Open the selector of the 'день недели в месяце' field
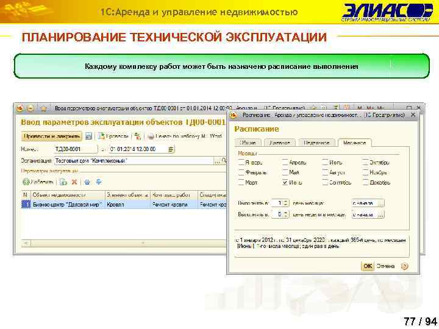The height and width of the screenshot is (329, 439). click(380, 214)
